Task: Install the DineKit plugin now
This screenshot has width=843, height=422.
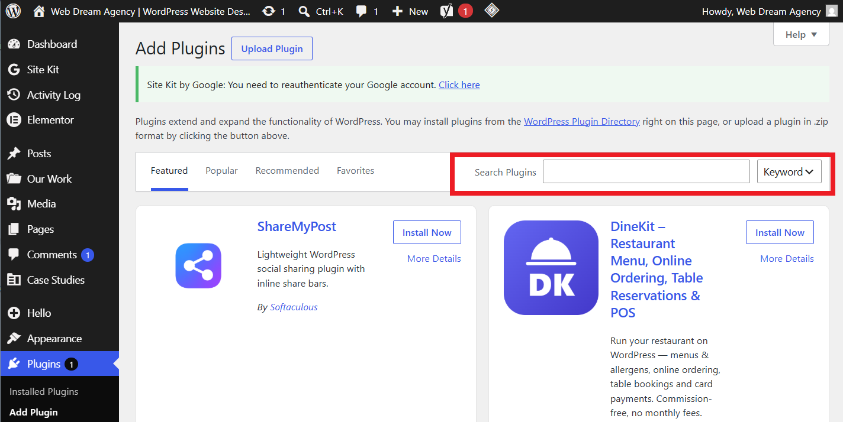Action: pyautogui.click(x=780, y=232)
